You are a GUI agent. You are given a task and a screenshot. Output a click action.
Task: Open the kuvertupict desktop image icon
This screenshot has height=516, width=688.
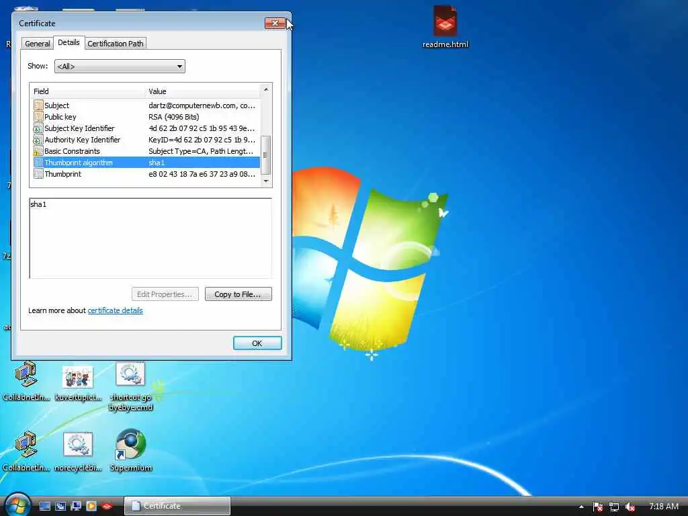click(x=78, y=382)
